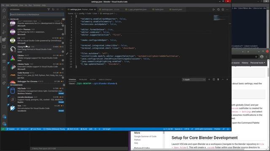Change the Spaces: 4 indentation setting
This screenshot has height=151, width=270.
point(178,129)
